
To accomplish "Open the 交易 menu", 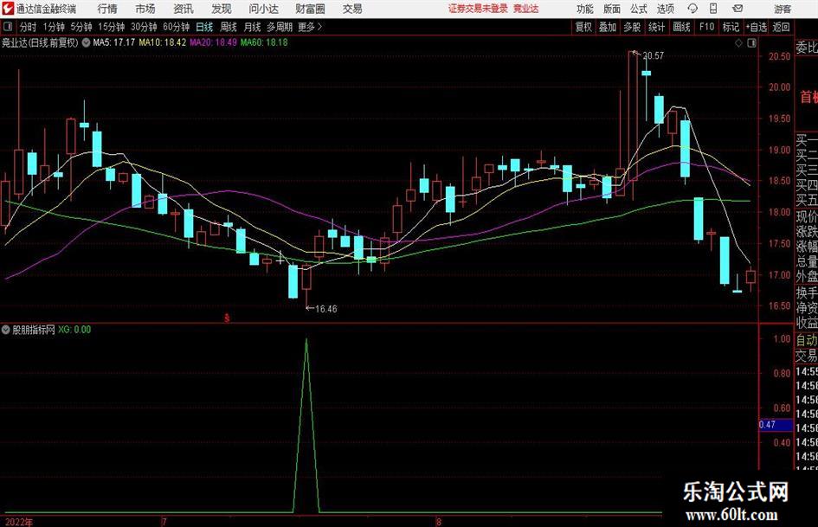I will [x=352, y=9].
